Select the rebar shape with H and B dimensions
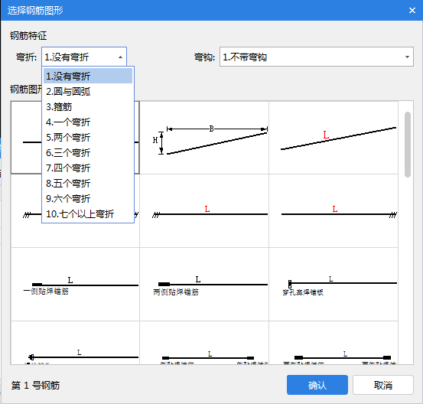 [x=204, y=138]
